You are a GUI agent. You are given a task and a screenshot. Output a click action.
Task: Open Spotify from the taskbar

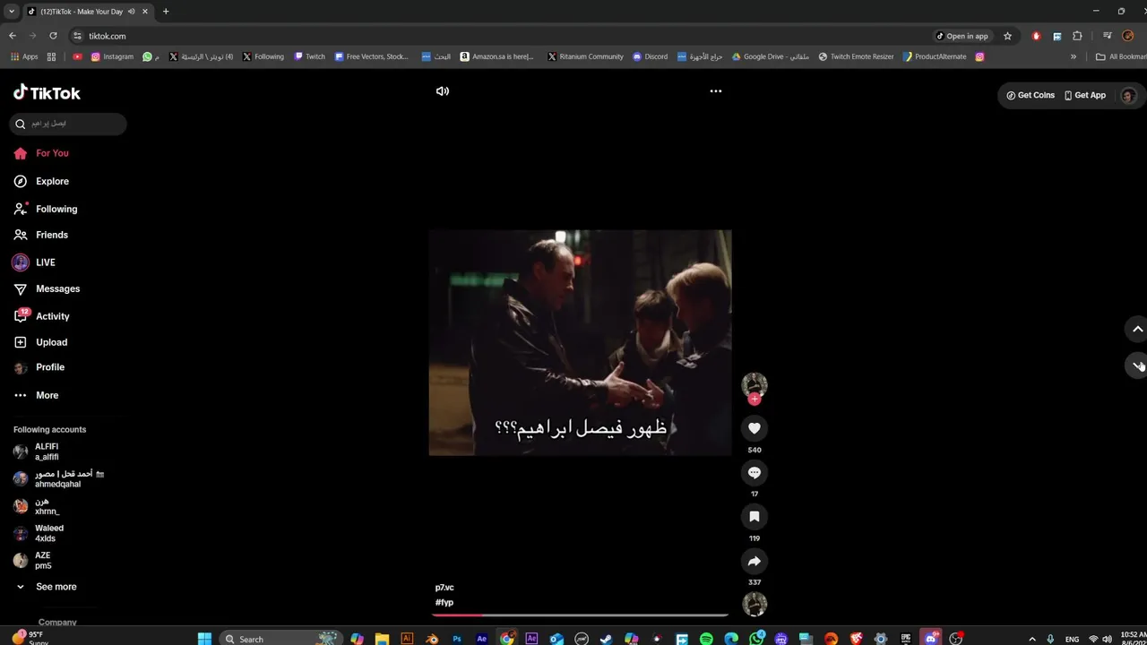(706, 639)
